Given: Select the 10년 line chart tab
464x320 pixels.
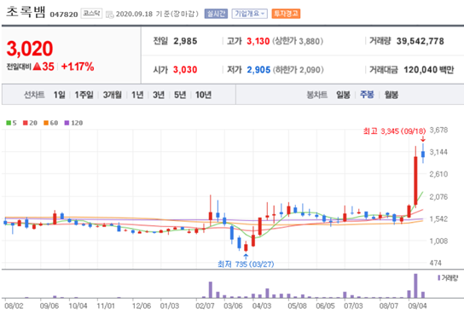Looking at the screenshot, I should click(203, 95).
